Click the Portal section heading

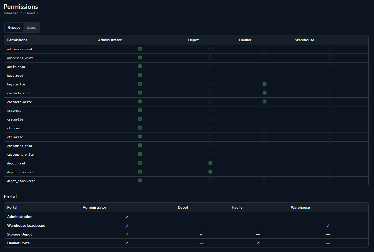[10, 197]
